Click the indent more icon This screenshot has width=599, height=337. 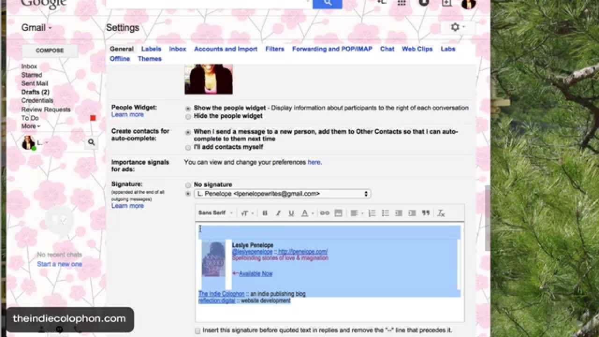412,213
